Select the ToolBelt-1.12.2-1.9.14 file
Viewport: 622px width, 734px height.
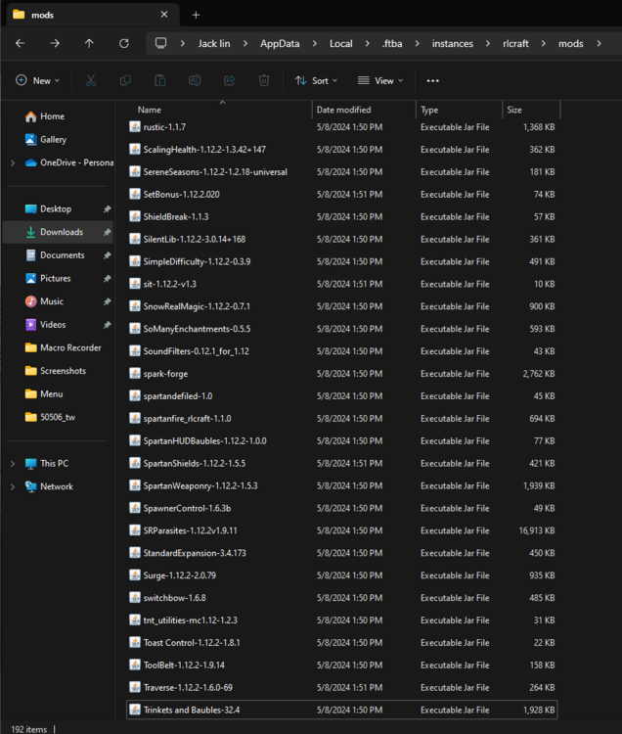coord(342,665)
